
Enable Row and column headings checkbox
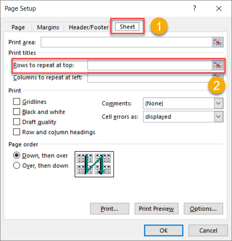coord(17,132)
